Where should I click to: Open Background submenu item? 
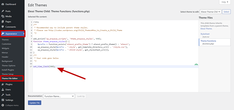coord(7,61)
